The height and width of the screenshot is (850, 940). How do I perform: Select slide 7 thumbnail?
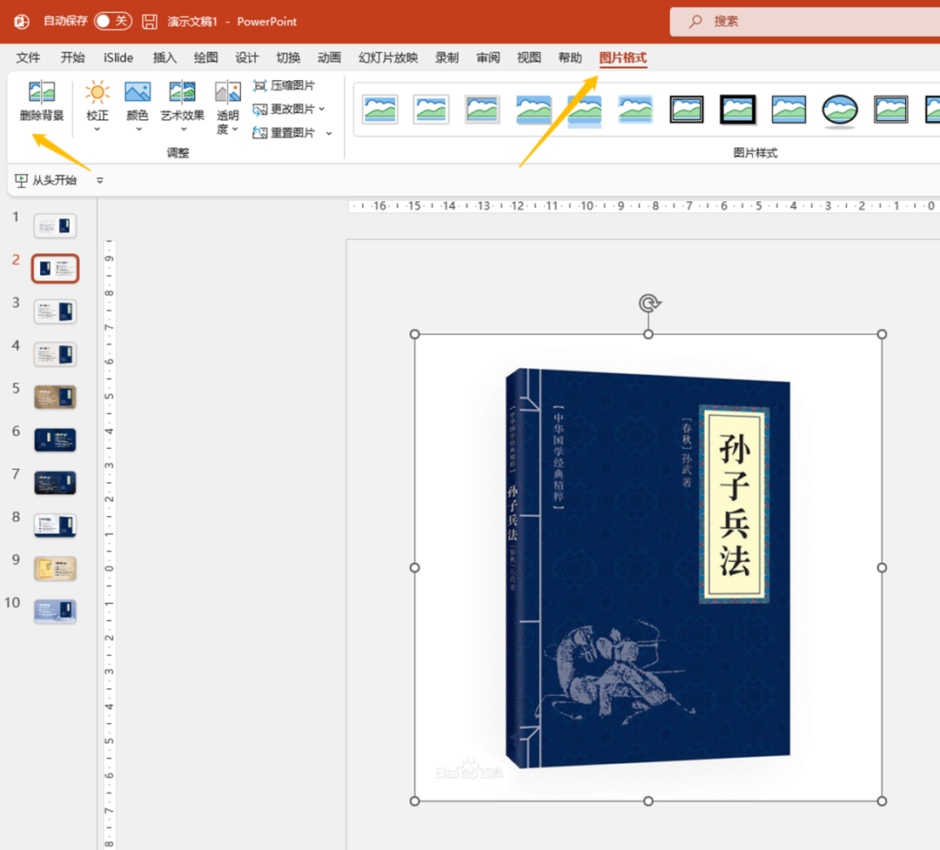(55, 483)
